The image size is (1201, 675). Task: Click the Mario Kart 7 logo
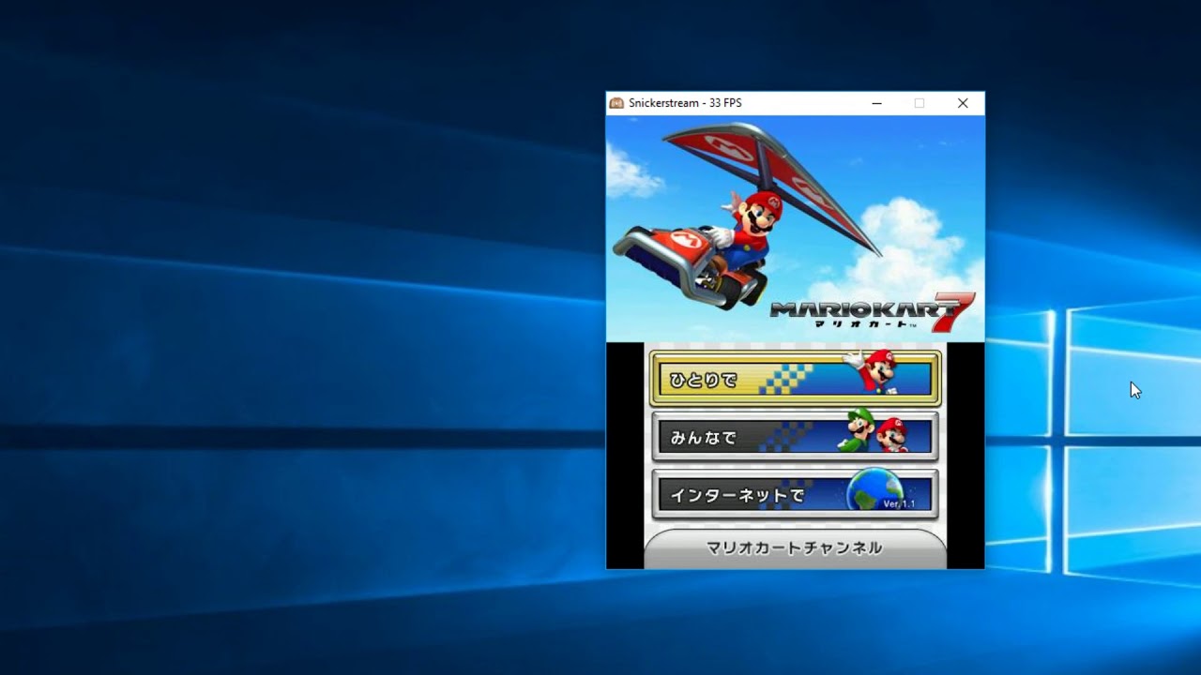tap(872, 312)
